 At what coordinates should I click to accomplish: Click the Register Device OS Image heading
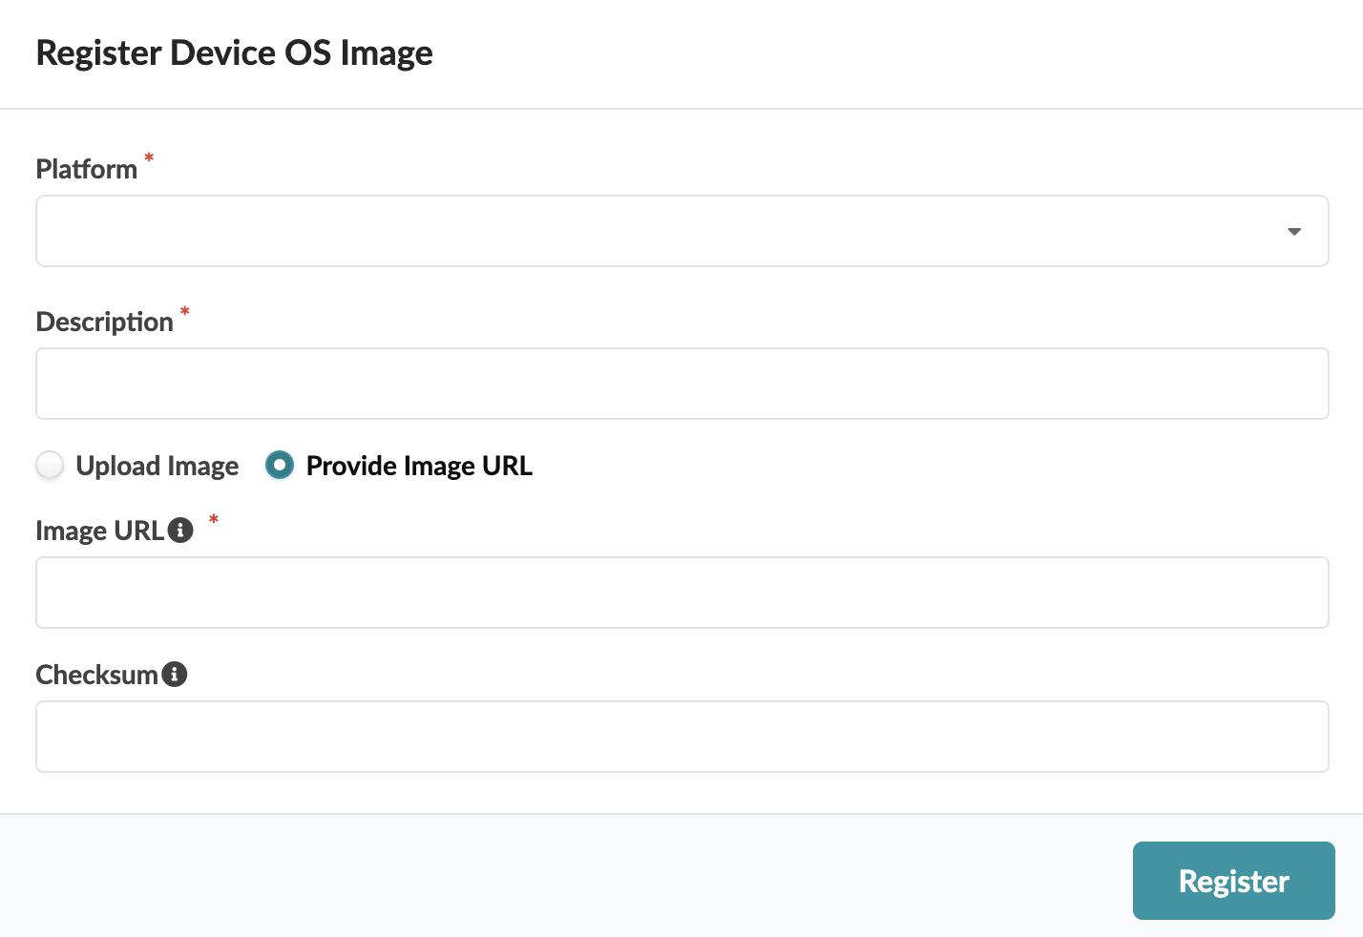[235, 53]
